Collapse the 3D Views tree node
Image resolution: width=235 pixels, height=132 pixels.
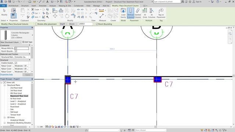(x=5, y=117)
